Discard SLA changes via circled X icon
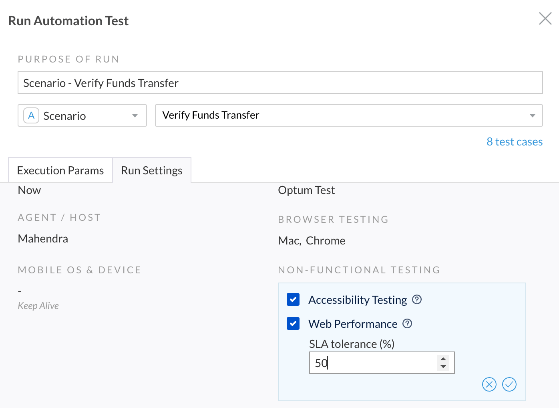Screen dimensions: 559x408 point(489,384)
